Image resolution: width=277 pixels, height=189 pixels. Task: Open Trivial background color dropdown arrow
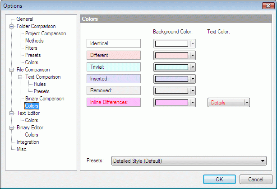(x=193, y=67)
